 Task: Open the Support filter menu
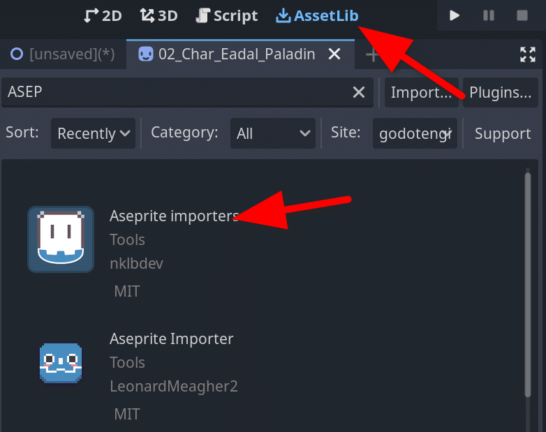(503, 133)
